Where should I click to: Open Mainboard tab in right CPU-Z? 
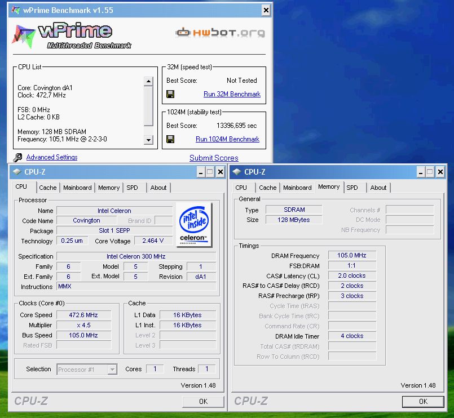tap(297, 188)
